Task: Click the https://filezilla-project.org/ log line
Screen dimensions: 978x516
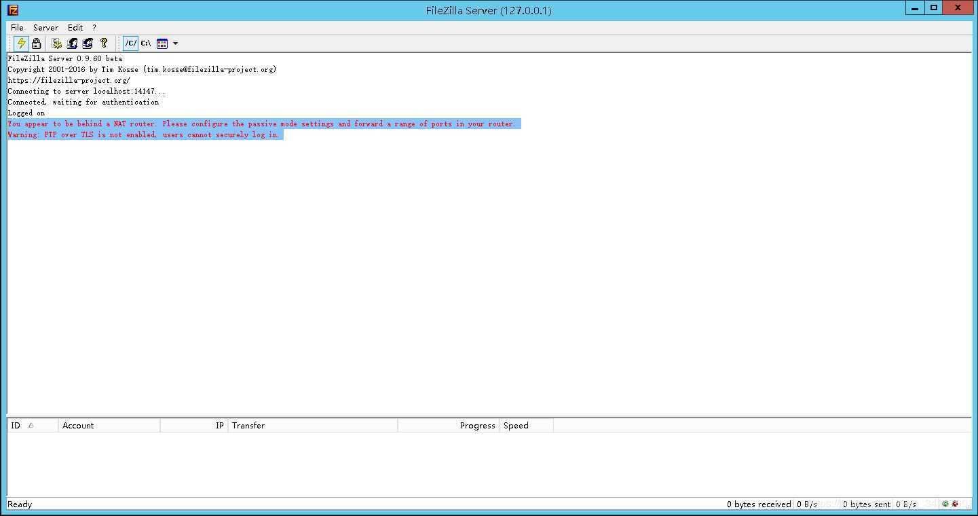Action: (x=69, y=80)
